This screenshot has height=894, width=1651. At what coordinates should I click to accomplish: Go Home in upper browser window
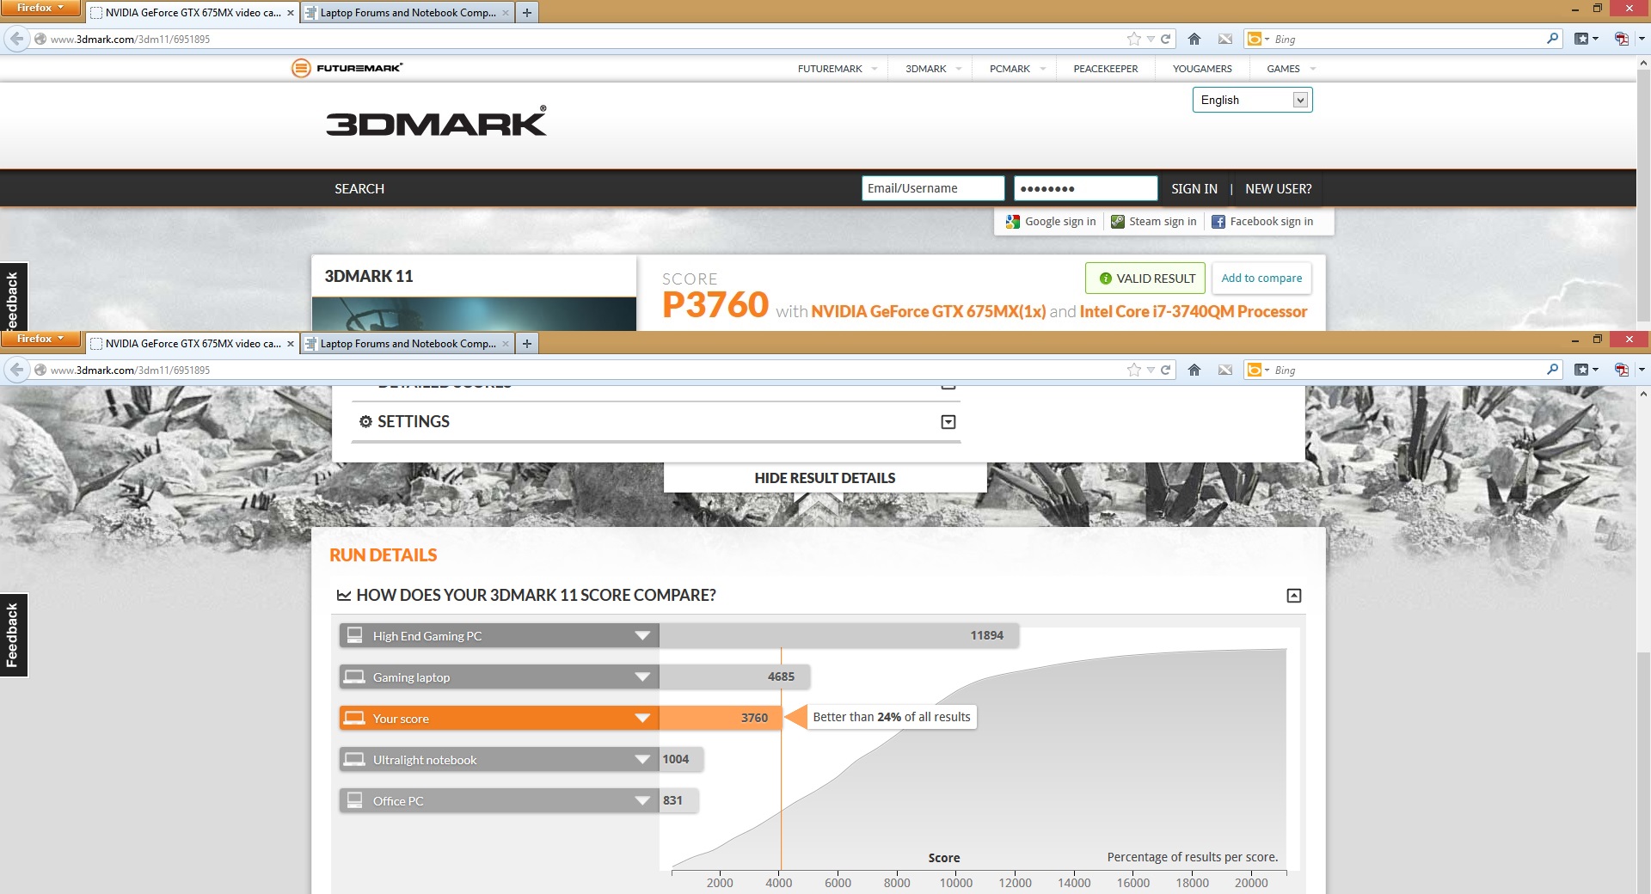(x=1194, y=39)
